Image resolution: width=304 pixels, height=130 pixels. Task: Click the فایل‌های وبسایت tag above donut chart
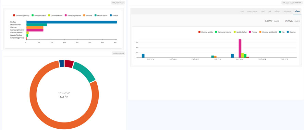118,53
